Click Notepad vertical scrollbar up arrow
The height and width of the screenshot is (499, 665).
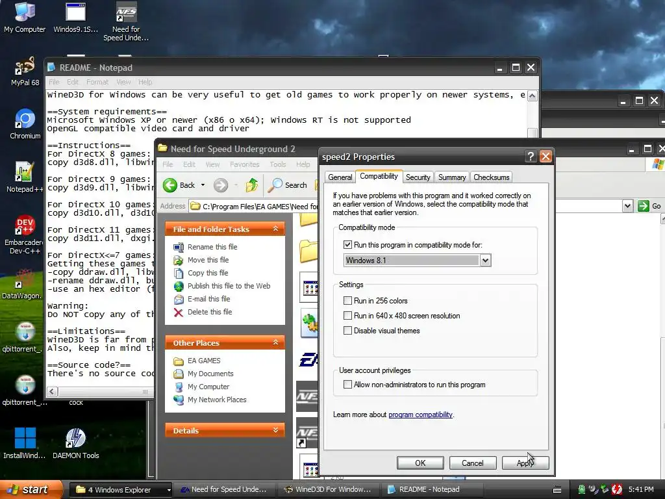coord(533,96)
